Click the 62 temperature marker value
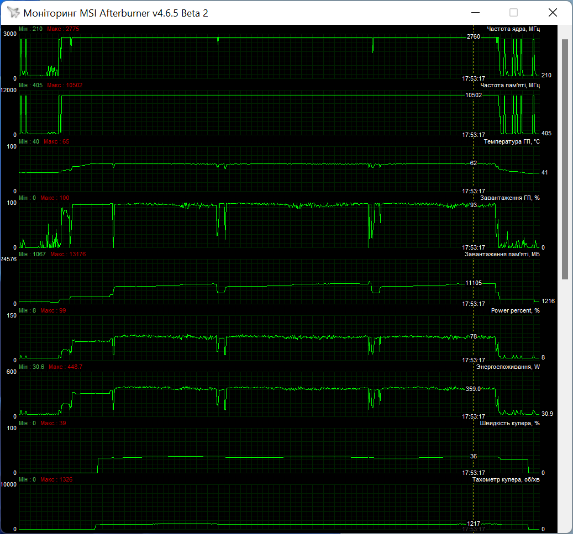 [x=473, y=163]
